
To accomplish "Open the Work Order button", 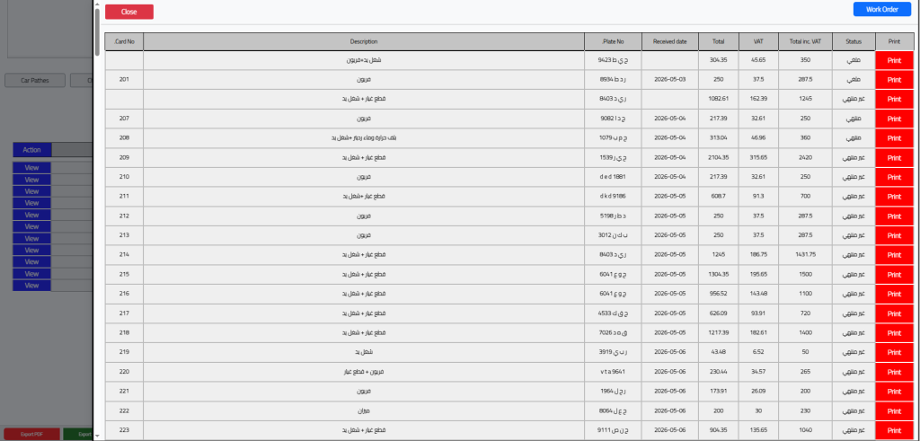I will tap(882, 9).
